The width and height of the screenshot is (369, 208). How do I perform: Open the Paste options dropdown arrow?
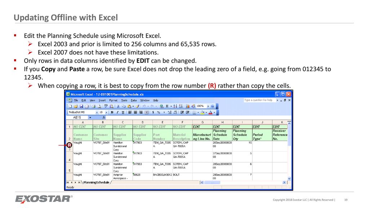coord(133,107)
